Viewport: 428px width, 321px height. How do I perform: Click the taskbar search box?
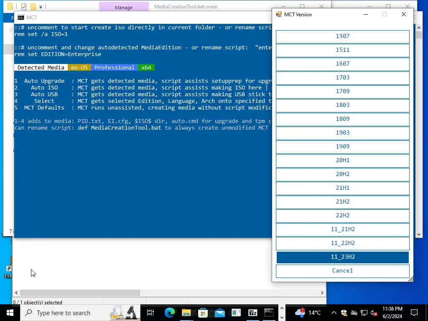coord(81,313)
